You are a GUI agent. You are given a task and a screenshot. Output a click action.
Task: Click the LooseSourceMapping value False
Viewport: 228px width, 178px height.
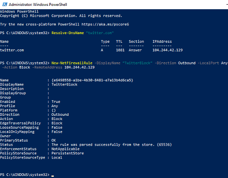[57, 127]
